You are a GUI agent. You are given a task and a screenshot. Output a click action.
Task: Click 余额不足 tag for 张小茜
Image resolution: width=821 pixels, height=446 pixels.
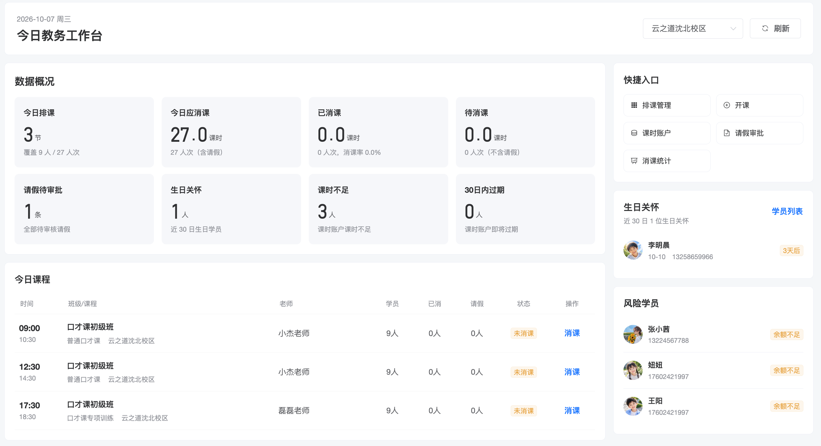(x=787, y=334)
